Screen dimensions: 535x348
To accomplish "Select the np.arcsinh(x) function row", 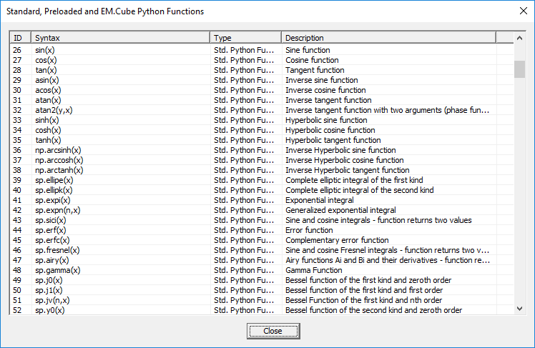I will pos(59,150).
